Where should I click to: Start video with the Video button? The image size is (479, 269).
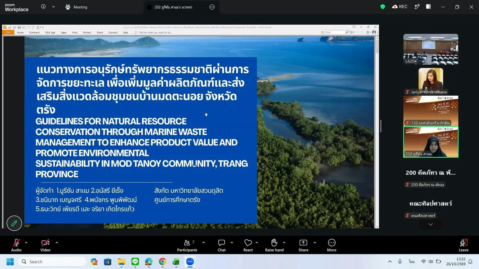[x=45, y=245]
